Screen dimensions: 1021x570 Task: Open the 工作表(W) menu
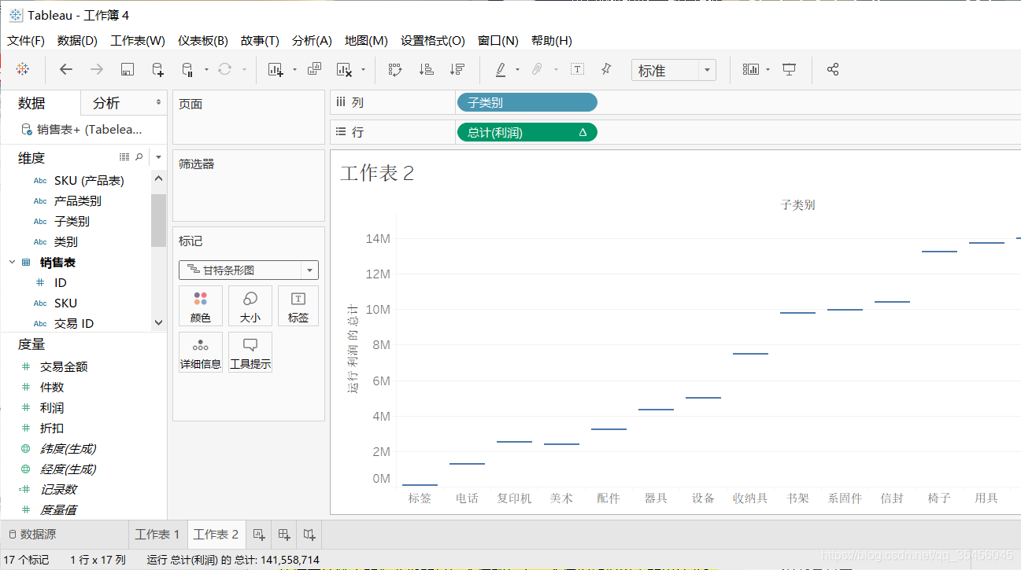click(x=138, y=40)
